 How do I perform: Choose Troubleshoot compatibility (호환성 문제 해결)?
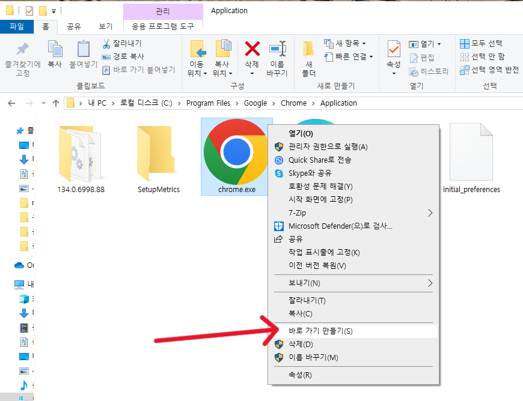point(353,187)
